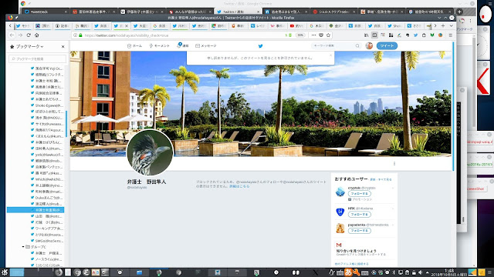Click the green padlock security icon
The width and height of the screenshot is (494, 277).
click(x=80, y=35)
